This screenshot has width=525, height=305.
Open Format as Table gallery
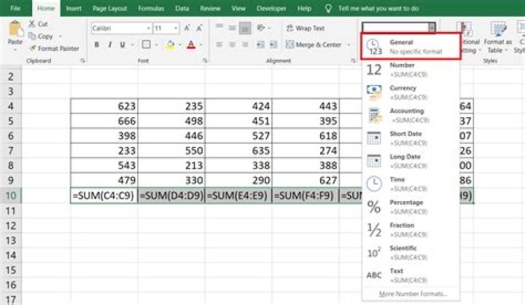tap(497, 37)
